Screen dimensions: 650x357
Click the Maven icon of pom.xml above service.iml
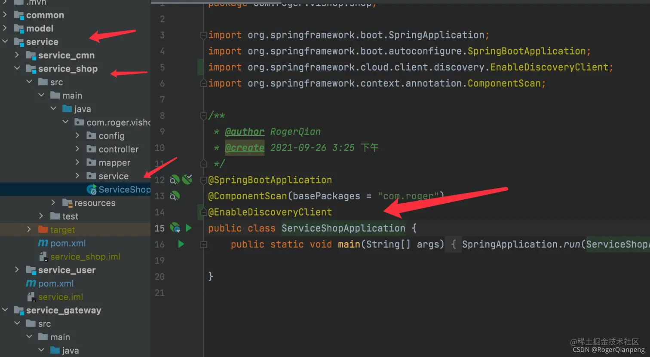coord(31,284)
